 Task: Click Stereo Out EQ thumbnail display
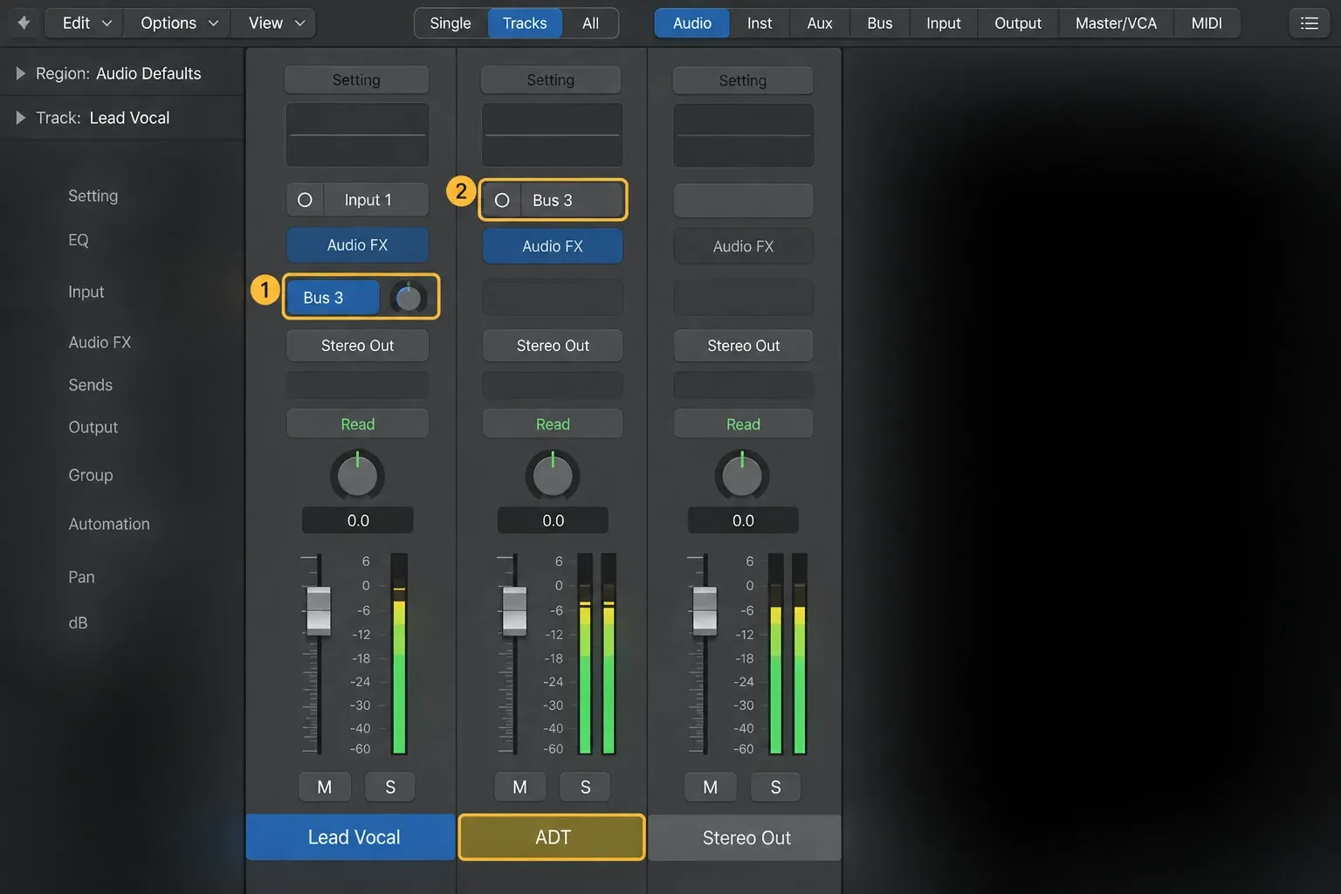coord(743,135)
